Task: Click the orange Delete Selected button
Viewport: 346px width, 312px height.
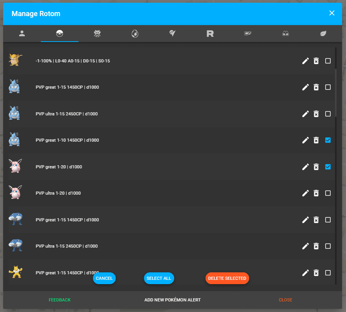Action: pyautogui.click(x=227, y=278)
